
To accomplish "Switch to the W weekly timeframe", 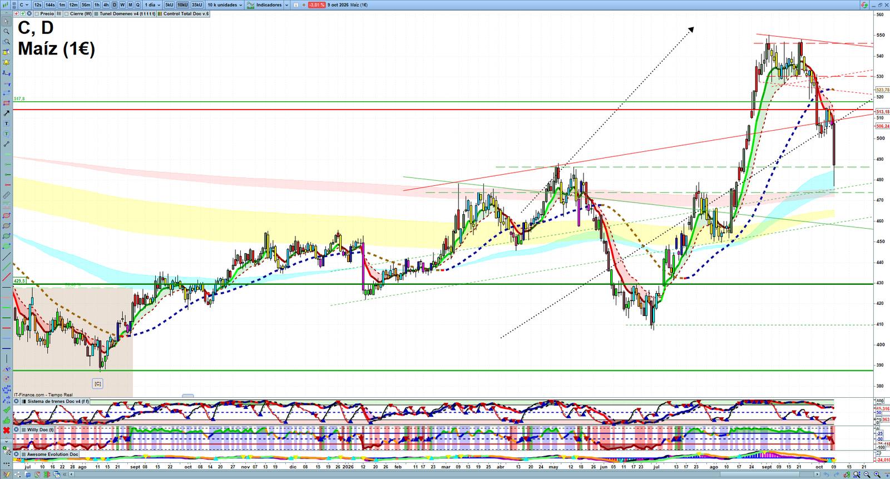I will pos(122,5).
